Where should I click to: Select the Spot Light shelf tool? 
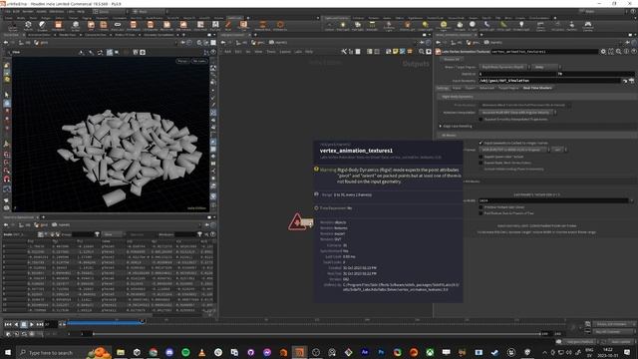357,26
